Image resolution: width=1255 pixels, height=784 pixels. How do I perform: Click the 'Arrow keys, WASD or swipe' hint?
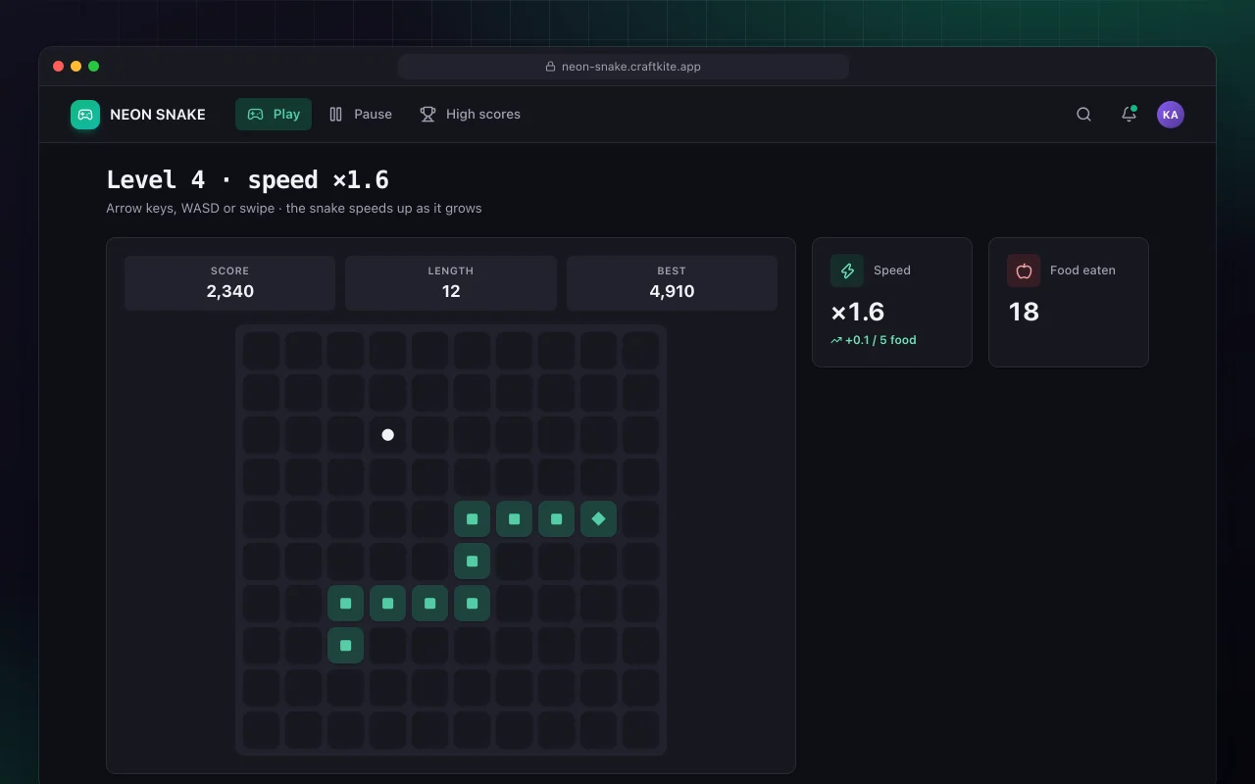(x=294, y=209)
